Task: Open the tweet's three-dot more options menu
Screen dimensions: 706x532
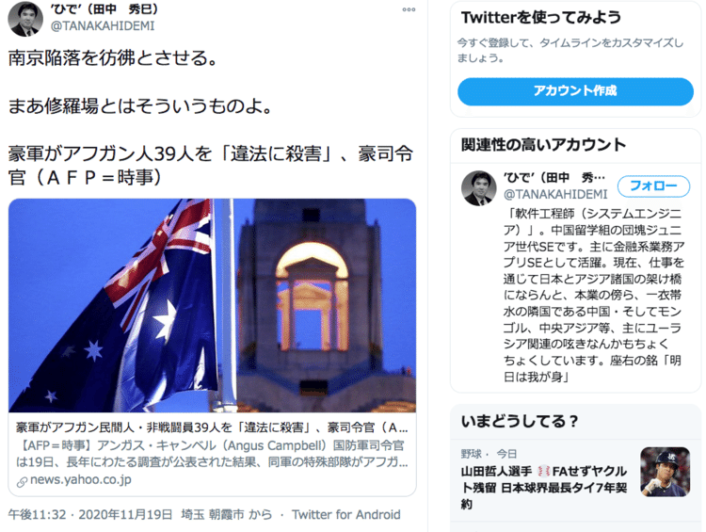Action: click(x=409, y=9)
